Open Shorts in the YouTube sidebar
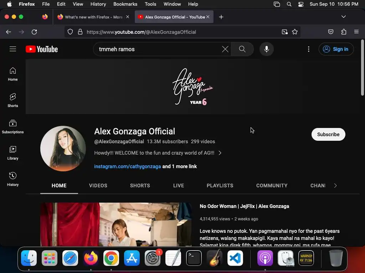365x273 pixels. pyautogui.click(x=13, y=101)
